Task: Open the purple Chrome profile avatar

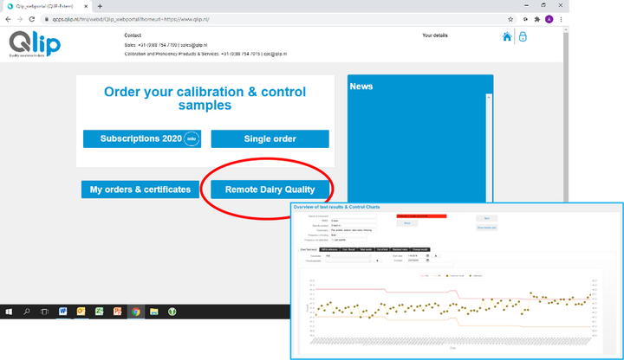Action: 549,19
